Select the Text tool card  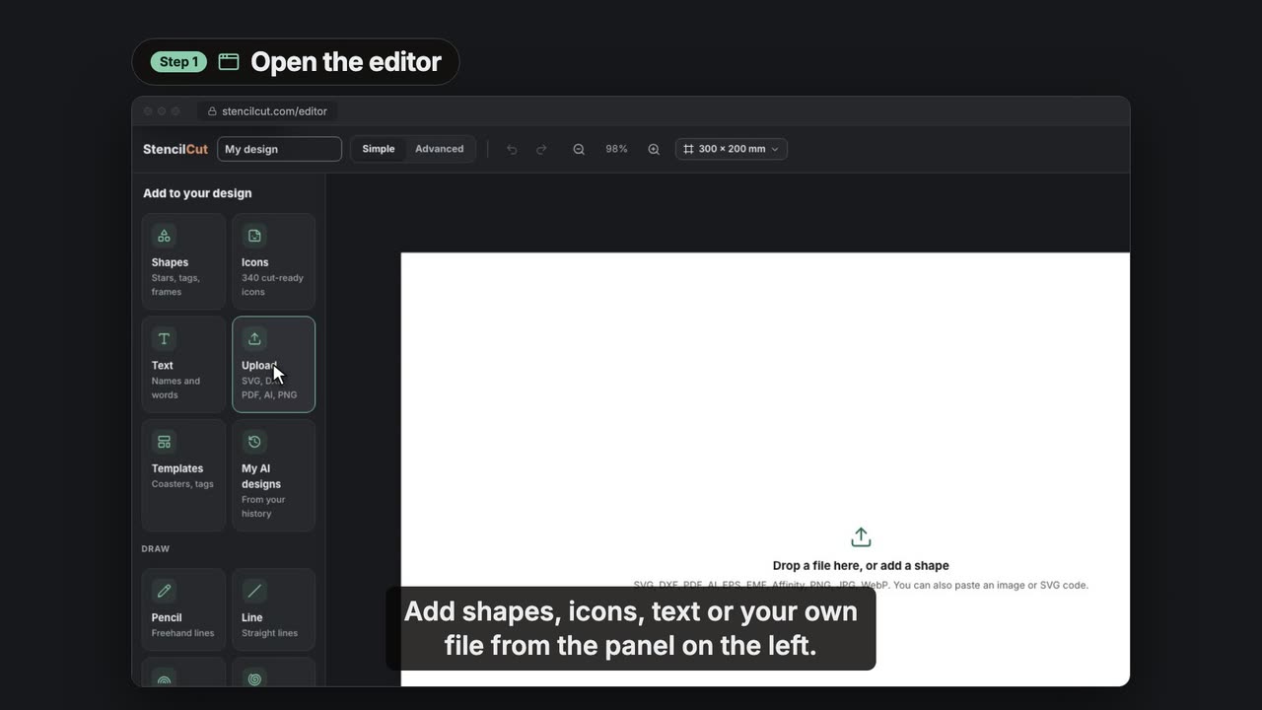(x=183, y=365)
